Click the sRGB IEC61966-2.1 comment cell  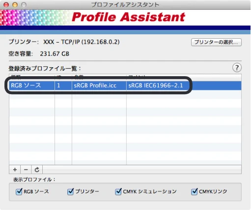(x=184, y=85)
